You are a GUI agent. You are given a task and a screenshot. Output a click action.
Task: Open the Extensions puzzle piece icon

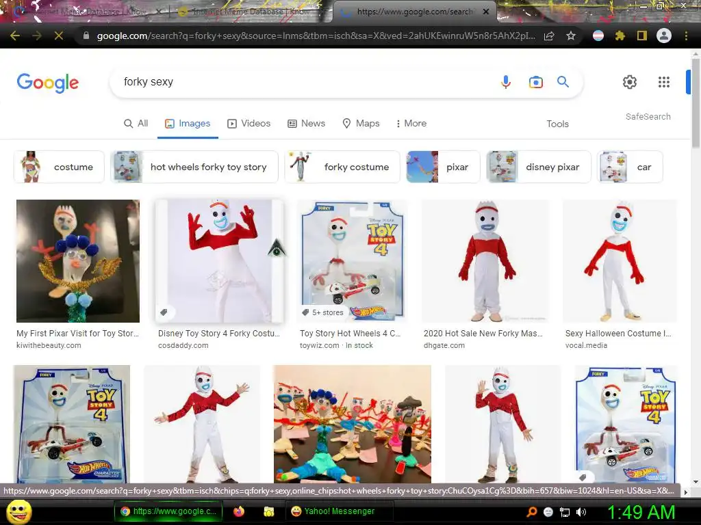(620, 36)
